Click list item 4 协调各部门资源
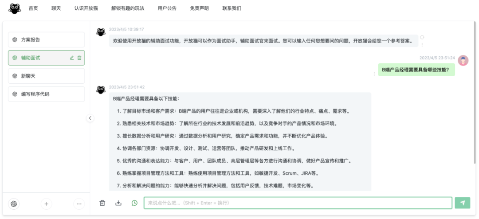The image size is (479, 219). (x=206, y=149)
